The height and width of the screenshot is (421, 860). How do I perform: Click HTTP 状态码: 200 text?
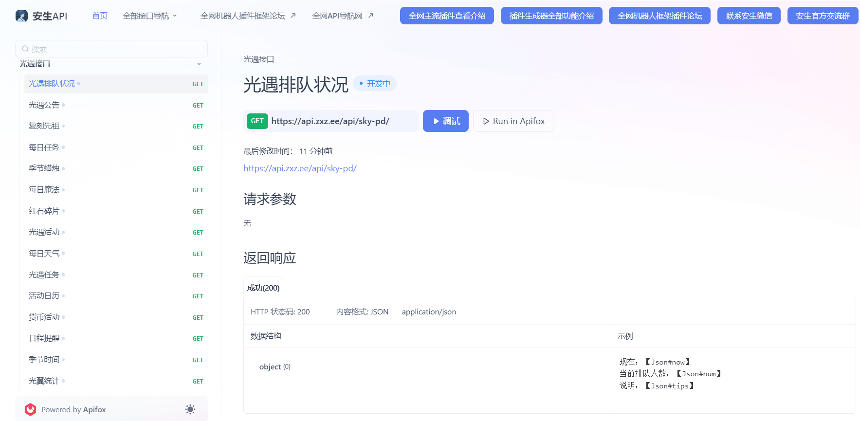pos(280,312)
